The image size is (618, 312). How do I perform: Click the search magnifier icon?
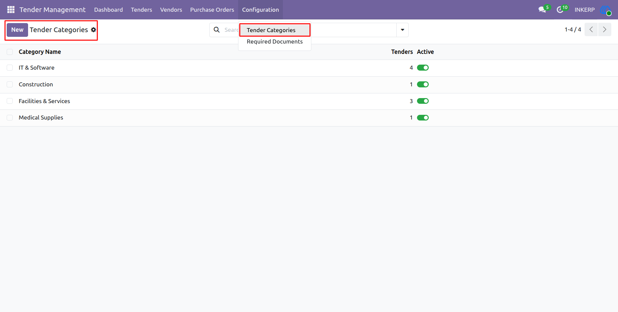pyautogui.click(x=217, y=30)
